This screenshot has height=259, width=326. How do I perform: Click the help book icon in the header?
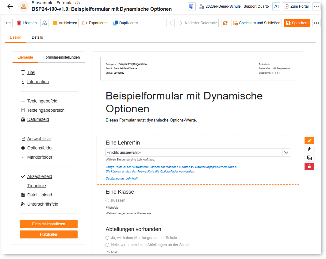point(191,6)
